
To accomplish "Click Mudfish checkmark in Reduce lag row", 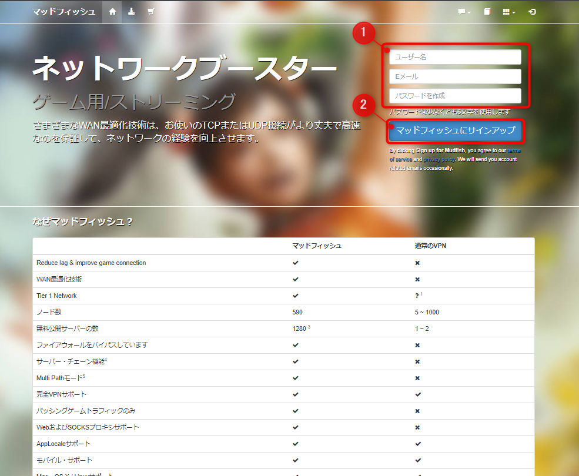I will 296,263.
